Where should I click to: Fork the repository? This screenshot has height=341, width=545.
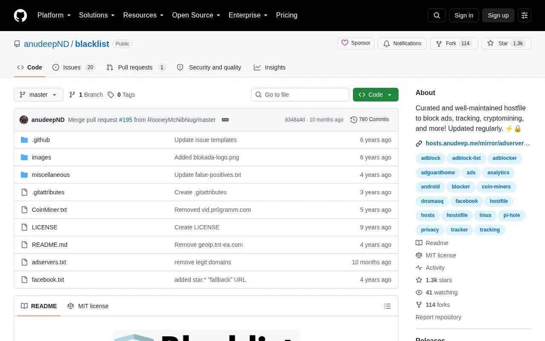454,43
